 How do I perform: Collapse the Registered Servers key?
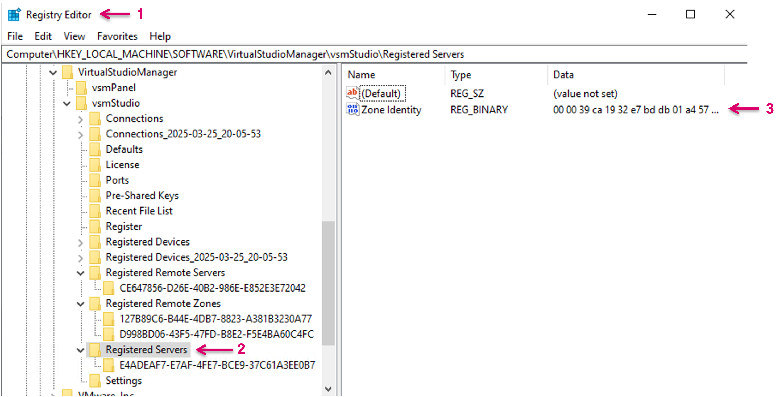point(81,350)
